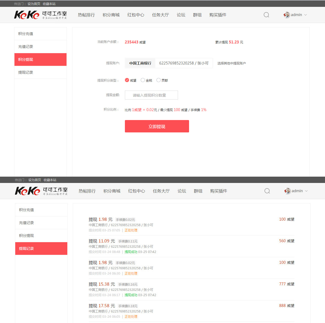Click the 选择其他中提现账户 link
Viewport: 325px width, 323px height.
click(x=231, y=63)
